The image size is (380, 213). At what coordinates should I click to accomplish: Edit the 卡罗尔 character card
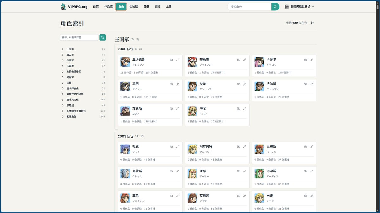tap(312, 60)
